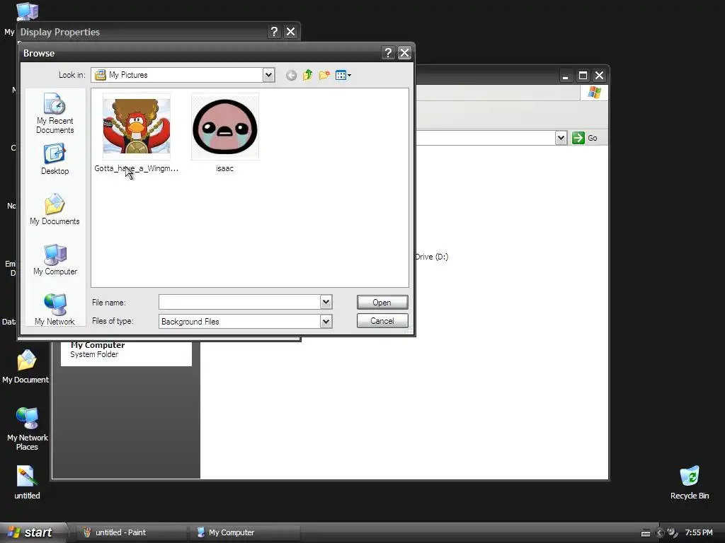Click the My Computer icon above Display Properties

(27, 11)
